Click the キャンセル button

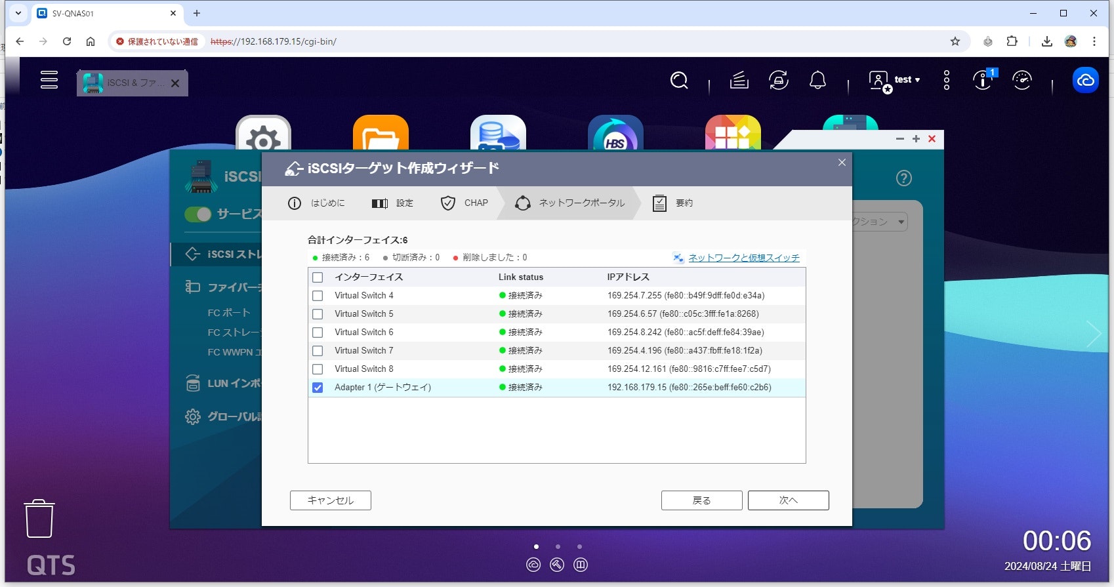[x=331, y=500]
